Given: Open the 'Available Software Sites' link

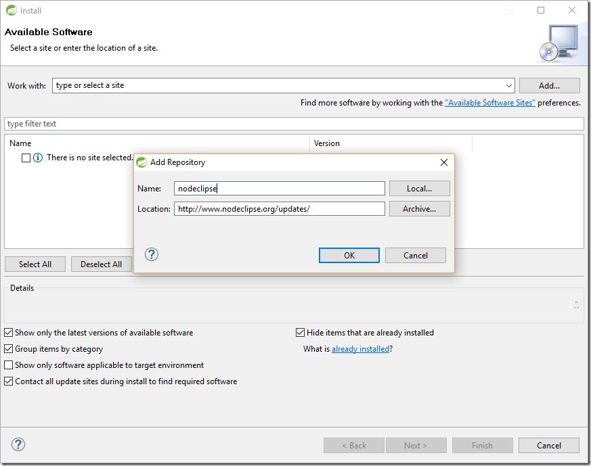Looking at the screenshot, I should pyautogui.click(x=489, y=103).
